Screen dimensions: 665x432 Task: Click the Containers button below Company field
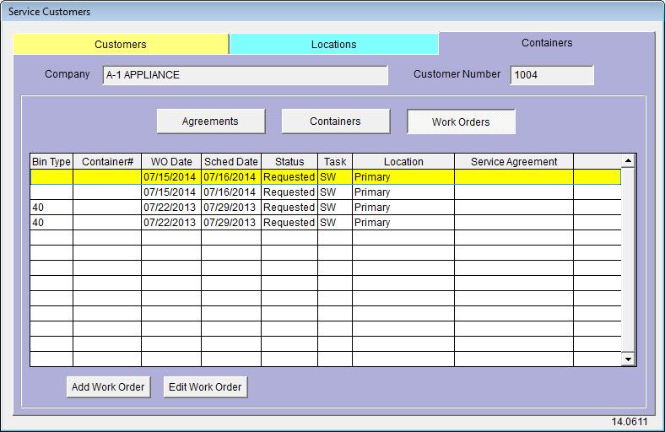click(336, 121)
